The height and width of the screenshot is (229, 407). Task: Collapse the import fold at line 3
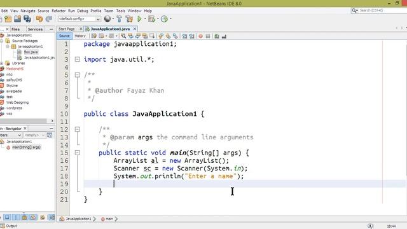[x=78, y=59]
